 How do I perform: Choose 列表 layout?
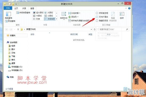[x=36, y=19]
